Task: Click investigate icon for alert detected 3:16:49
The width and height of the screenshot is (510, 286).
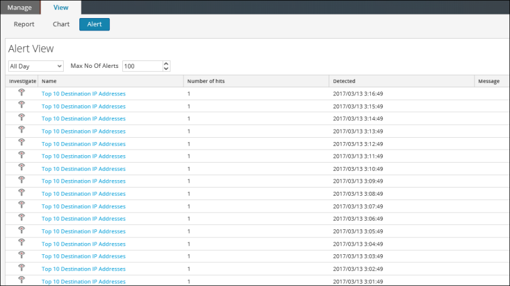Action: tap(21, 93)
